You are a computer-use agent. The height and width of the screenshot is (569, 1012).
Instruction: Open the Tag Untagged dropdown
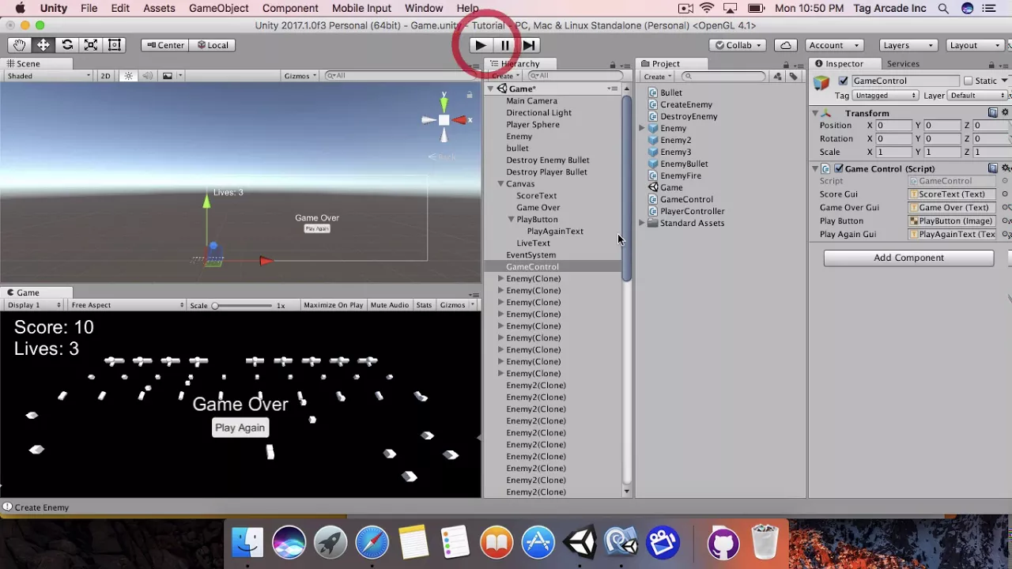(x=885, y=96)
